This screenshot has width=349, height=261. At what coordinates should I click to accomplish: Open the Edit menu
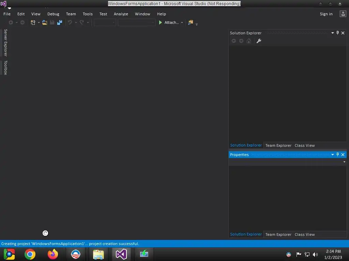[x=21, y=14]
